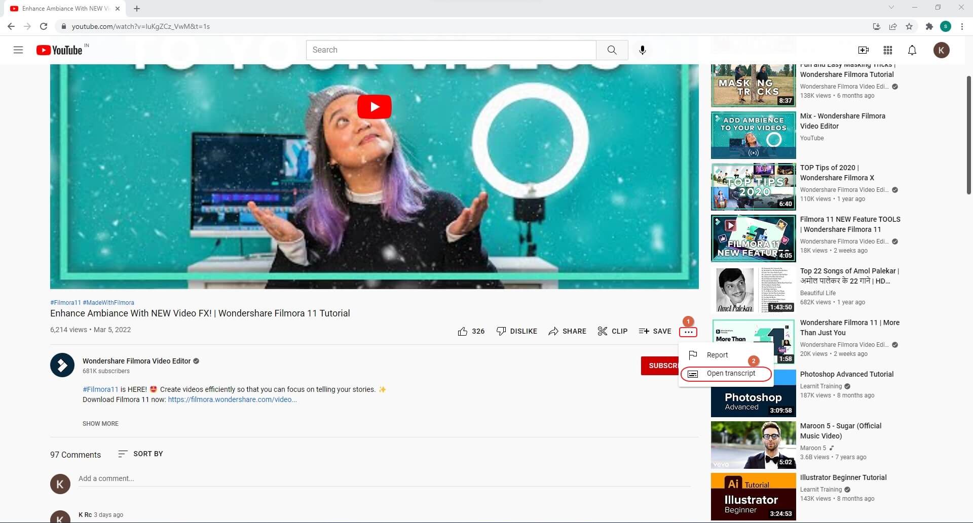The height and width of the screenshot is (523, 973).
Task: Open the filmora.wondershare.com link in description
Action: tap(232, 399)
